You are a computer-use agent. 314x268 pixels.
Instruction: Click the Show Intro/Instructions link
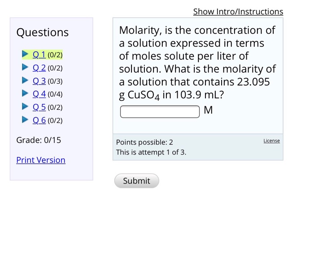point(238,12)
